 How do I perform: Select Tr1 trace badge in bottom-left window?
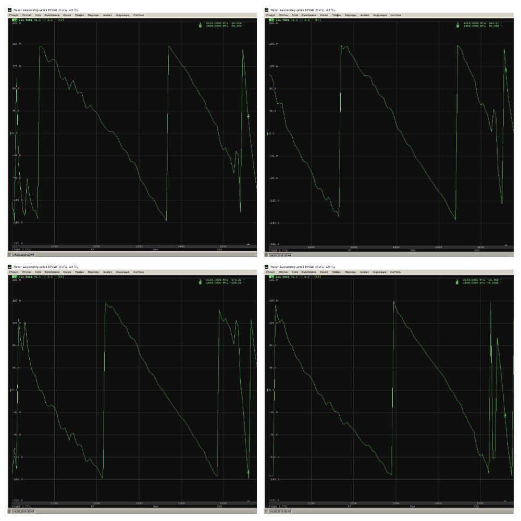15,277
